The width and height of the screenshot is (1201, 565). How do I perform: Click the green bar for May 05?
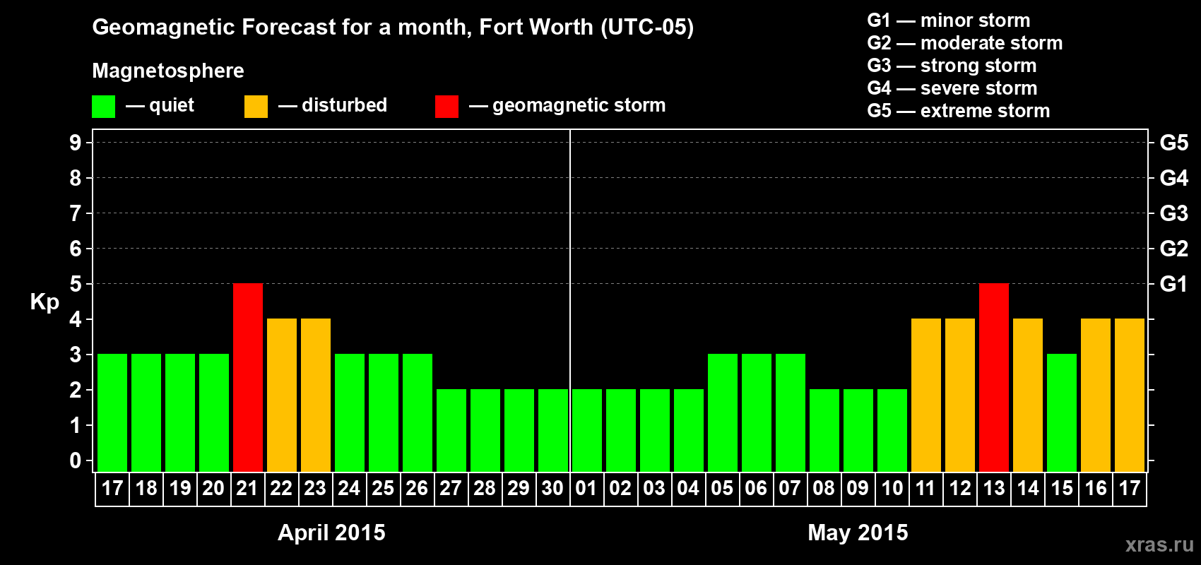coord(723,412)
